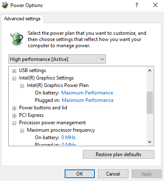This screenshot has width=164, height=181.
Task: Select the Advanced settings tab
Action: [x=22, y=19]
